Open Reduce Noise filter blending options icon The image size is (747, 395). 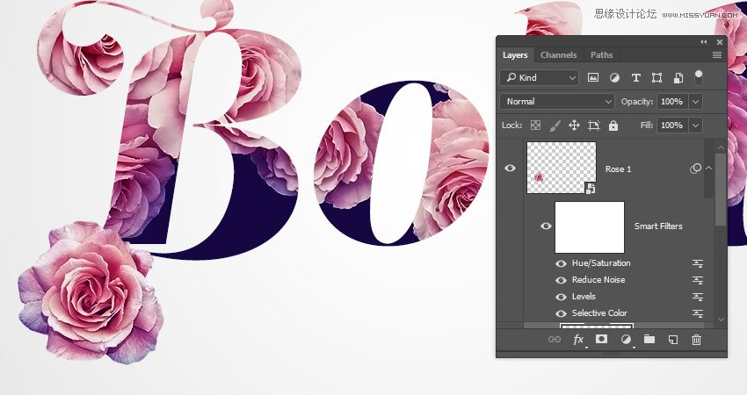tap(698, 280)
